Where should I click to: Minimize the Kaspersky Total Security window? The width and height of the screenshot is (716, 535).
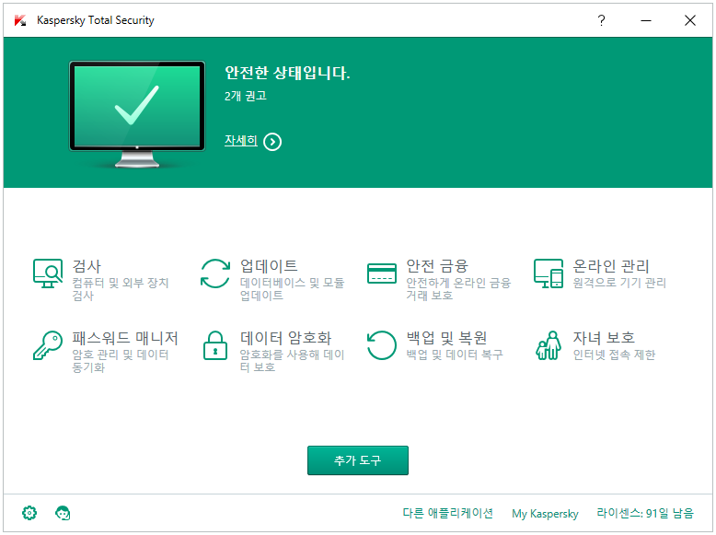pyautogui.click(x=646, y=20)
